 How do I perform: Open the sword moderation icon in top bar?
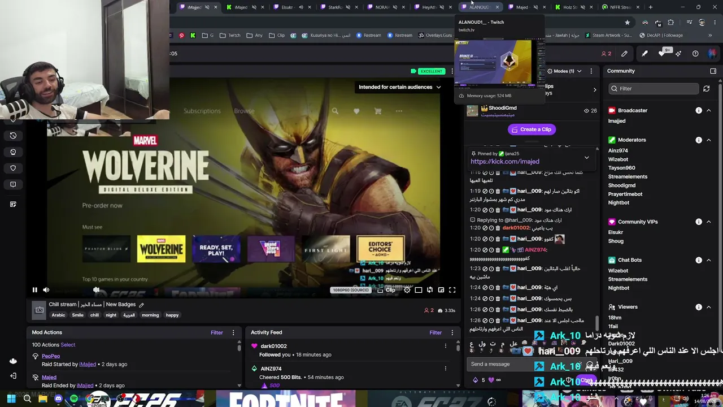pos(644,54)
